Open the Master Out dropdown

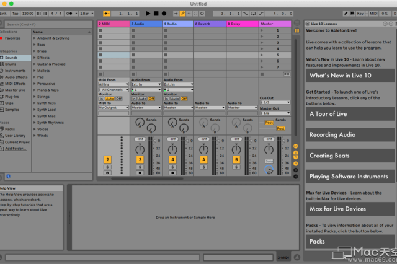(275, 113)
